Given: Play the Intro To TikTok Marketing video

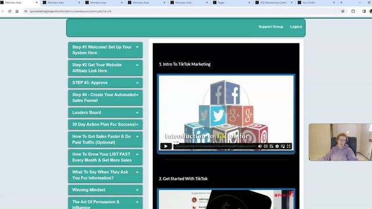Looking at the screenshot, I should [x=166, y=146].
